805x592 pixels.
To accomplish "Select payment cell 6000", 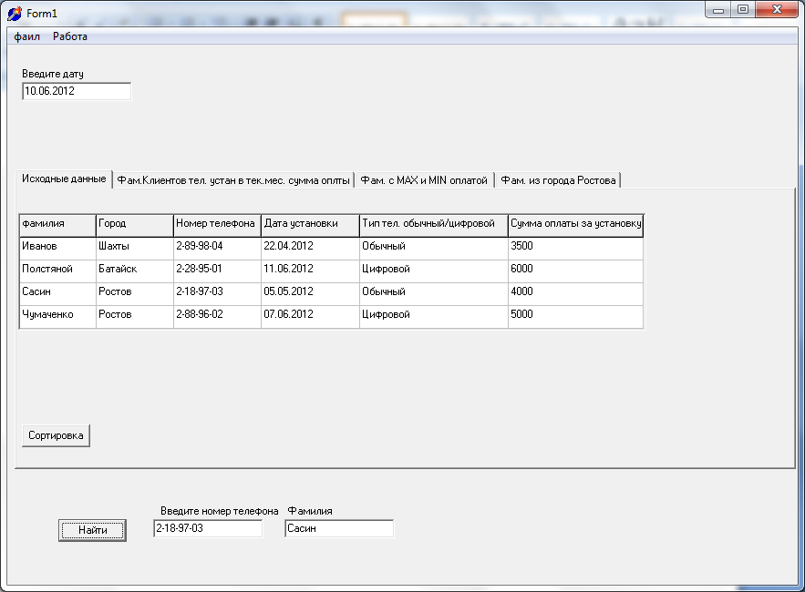I will coord(576,270).
